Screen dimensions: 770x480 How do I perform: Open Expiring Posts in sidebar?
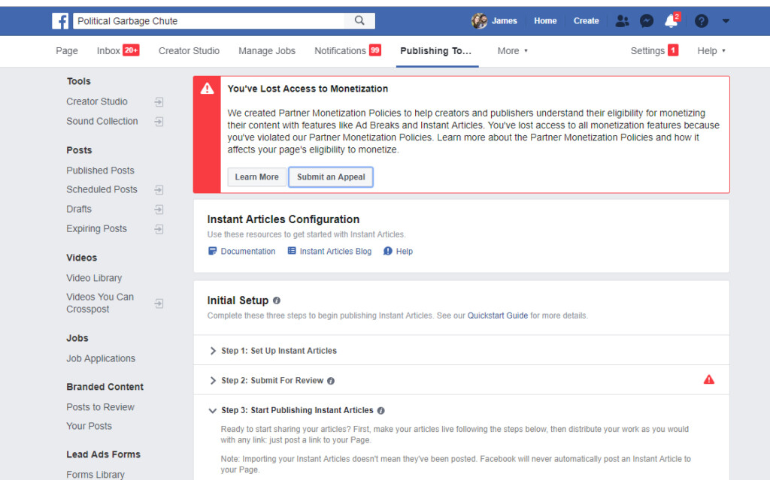click(96, 228)
